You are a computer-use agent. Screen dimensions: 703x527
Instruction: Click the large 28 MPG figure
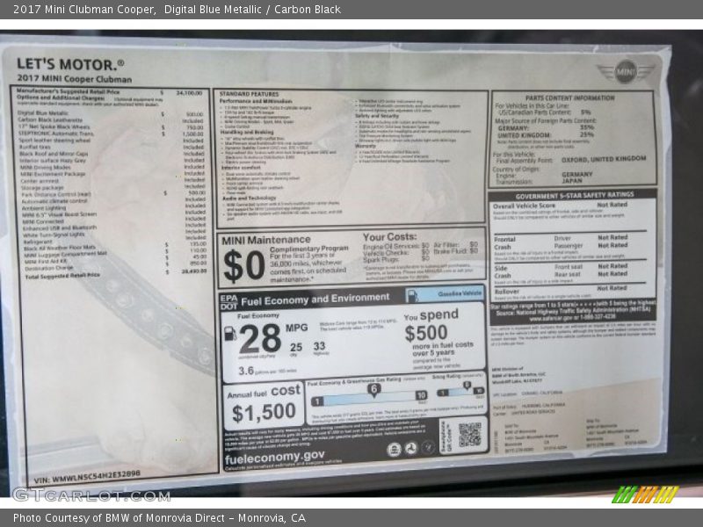tap(260, 338)
